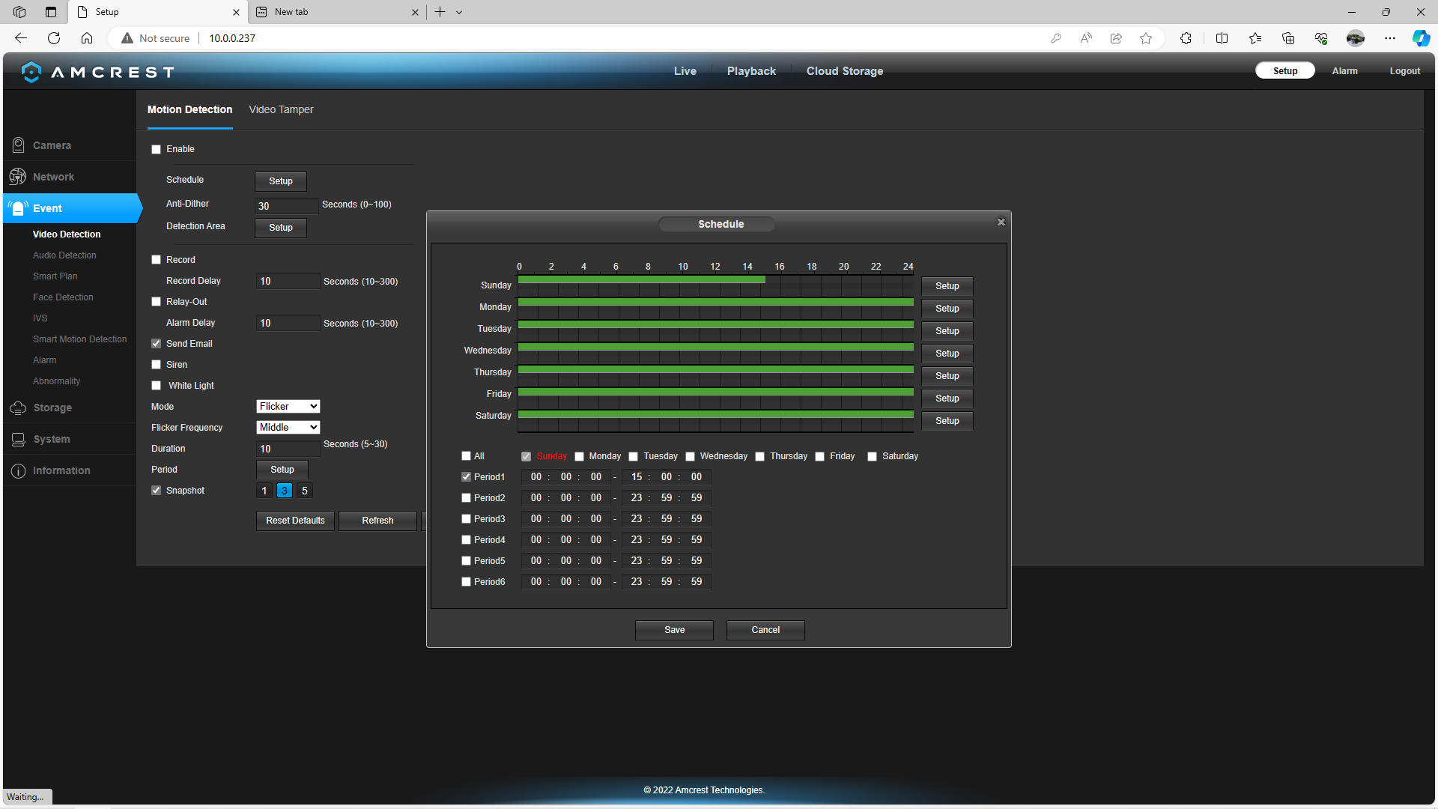Image resolution: width=1438 pixels, height=809 pixels.
Task: Open the Mode Flicker dropdown
Action: [x=288, y=407]
